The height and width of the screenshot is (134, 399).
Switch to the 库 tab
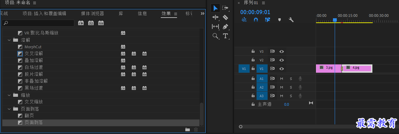pos(121,14)
